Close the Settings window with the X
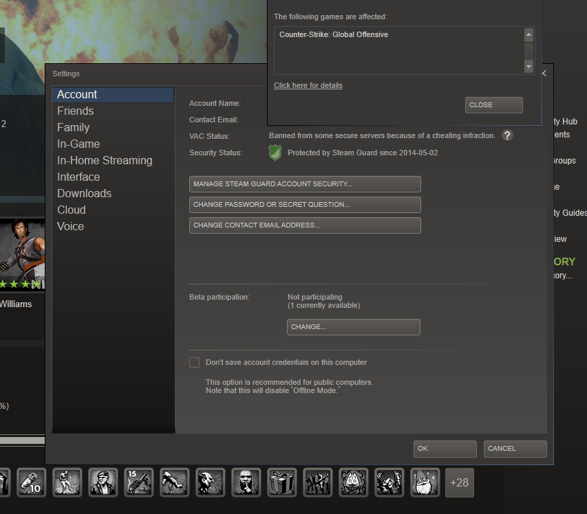The width and height of the screenshot is (587, 514). [x=544, y=74]
